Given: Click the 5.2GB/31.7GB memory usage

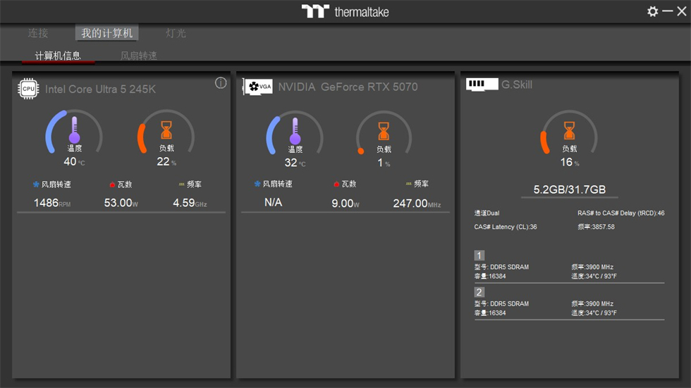Looking at the screenshot, I should coord(570,189).
